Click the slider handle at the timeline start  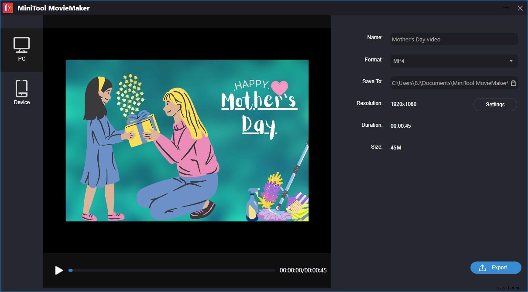point(70,270)
